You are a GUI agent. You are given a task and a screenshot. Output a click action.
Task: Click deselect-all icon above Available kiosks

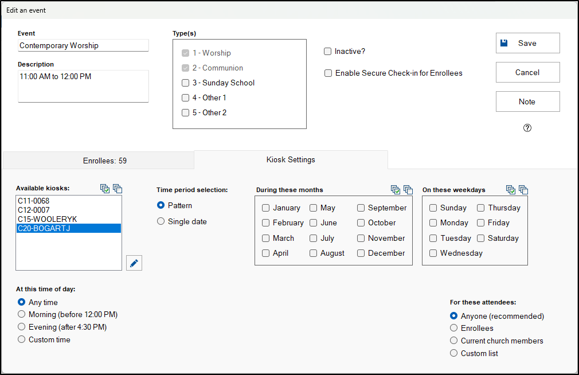tap(117, 189)
